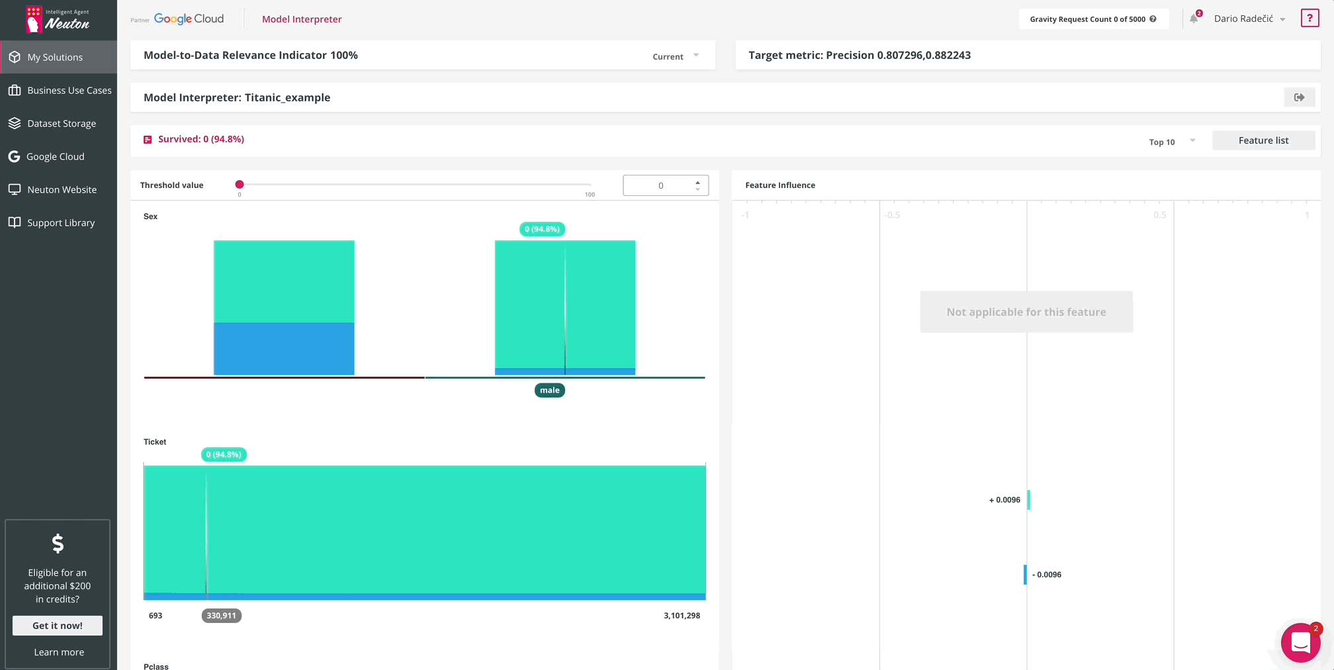Image resolution: width=1334 pixels, height=670 pixels.
Task: Click the Model Interpreter header link
Action: coord(302,19)
